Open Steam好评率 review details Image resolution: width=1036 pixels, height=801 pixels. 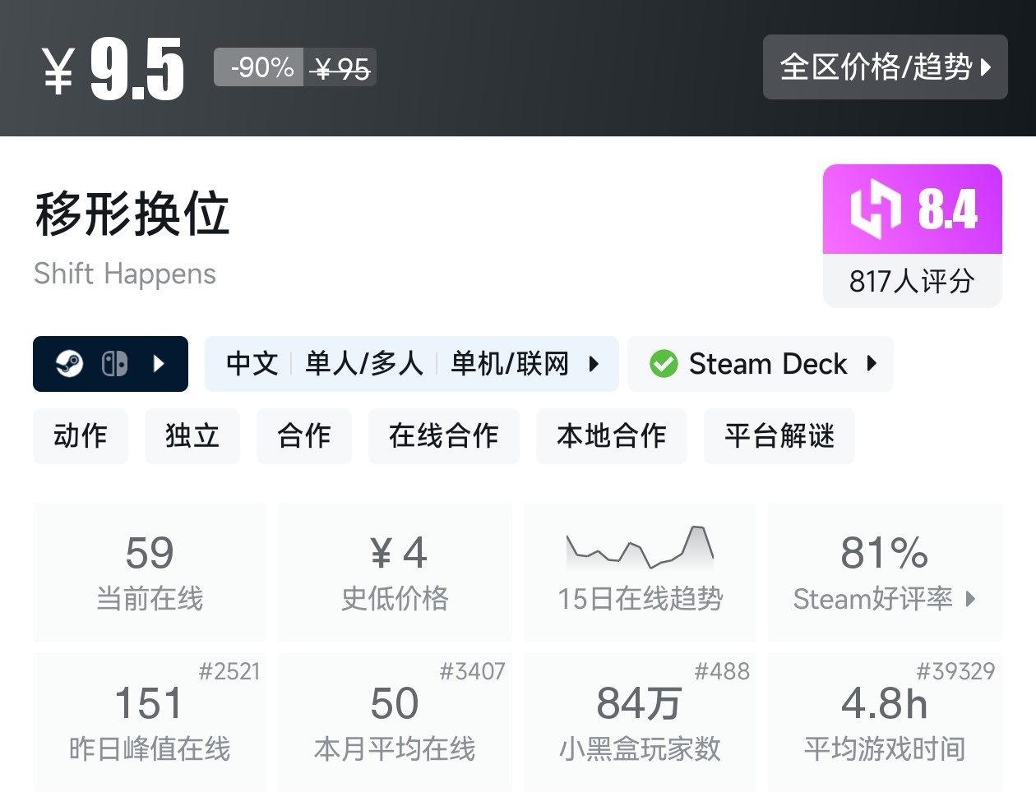point(885,572)
